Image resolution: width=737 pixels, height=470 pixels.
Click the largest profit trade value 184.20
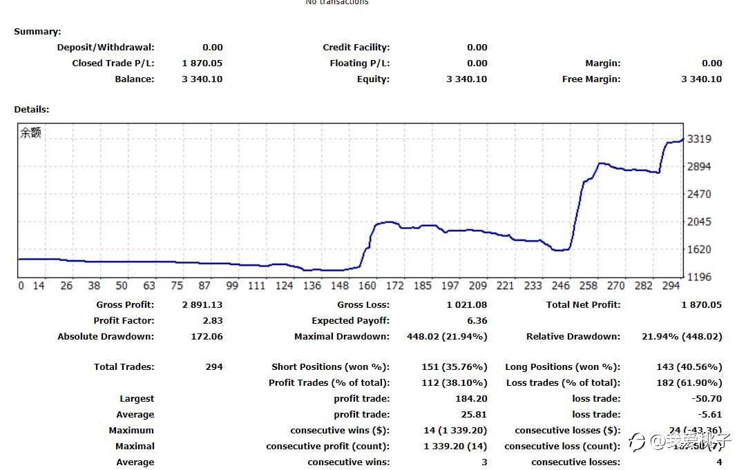(x=471, y=399)
